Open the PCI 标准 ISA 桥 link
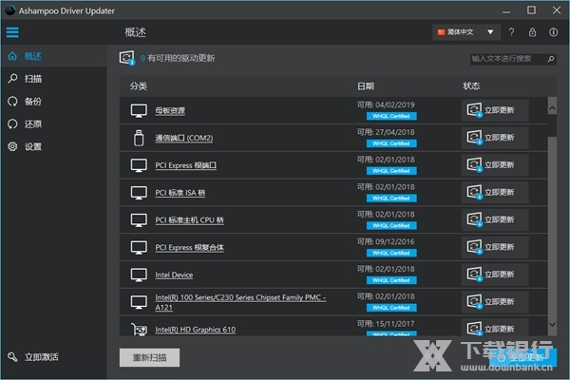The width and height of the screenshot is (570, 380). [x=180, y=193]
